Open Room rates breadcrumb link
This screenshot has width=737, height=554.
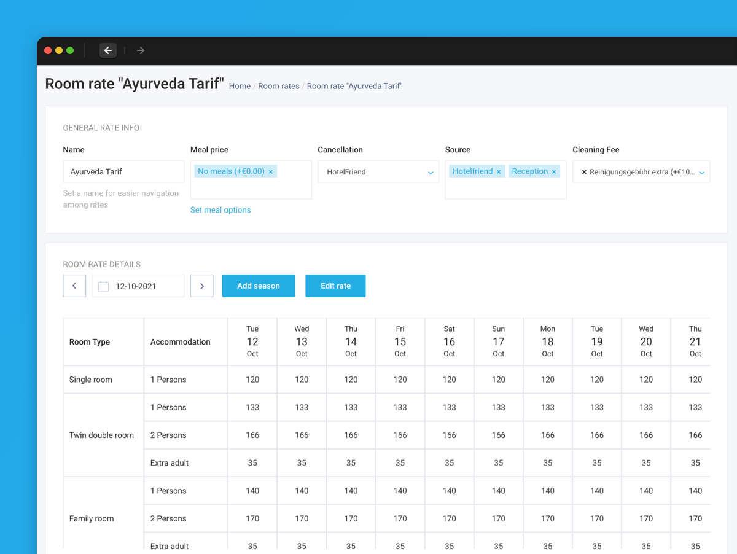click(x=278, y=86)
